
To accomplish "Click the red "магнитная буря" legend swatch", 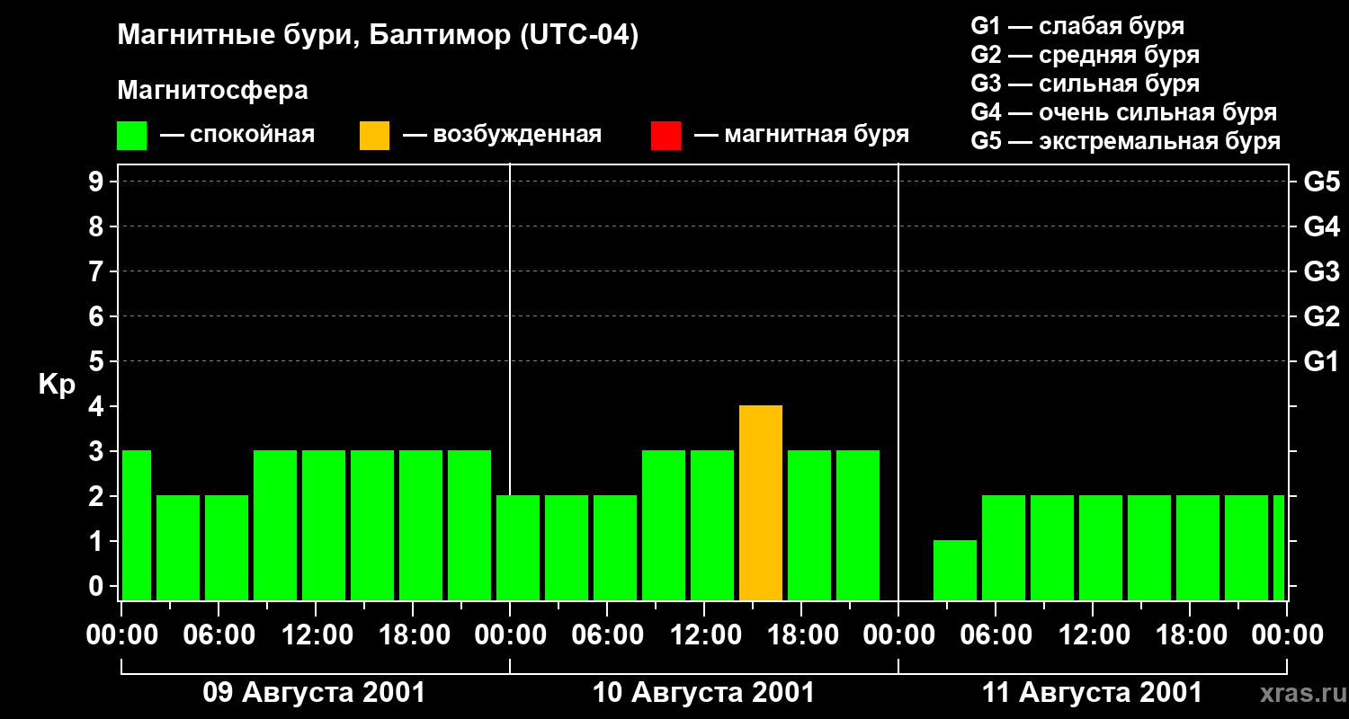I will 666,136.
